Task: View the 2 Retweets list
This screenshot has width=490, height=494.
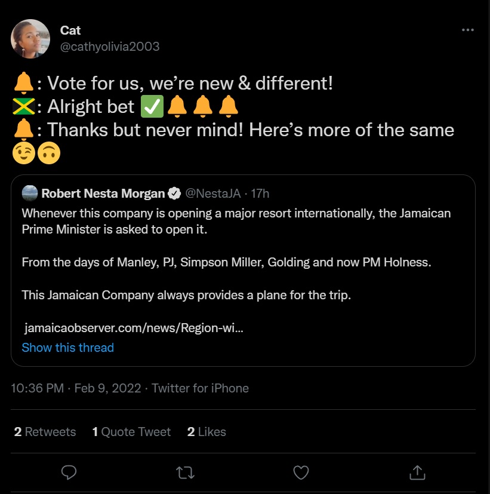Action: [45, 432]
